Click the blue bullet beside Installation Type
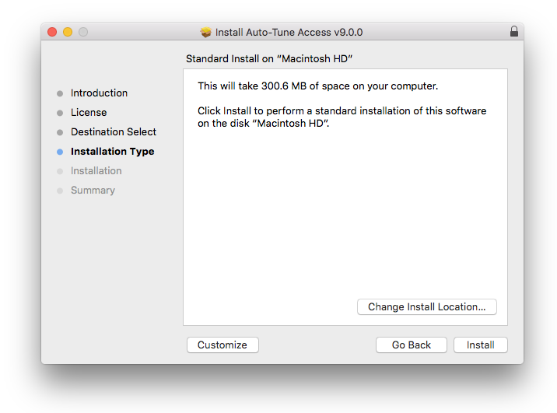This screenshot has width=557, height=413. 60,152
